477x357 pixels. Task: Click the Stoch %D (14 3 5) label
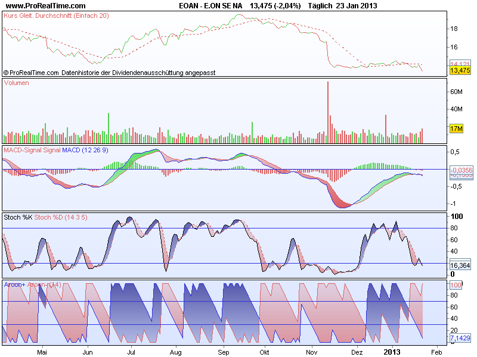61,217
